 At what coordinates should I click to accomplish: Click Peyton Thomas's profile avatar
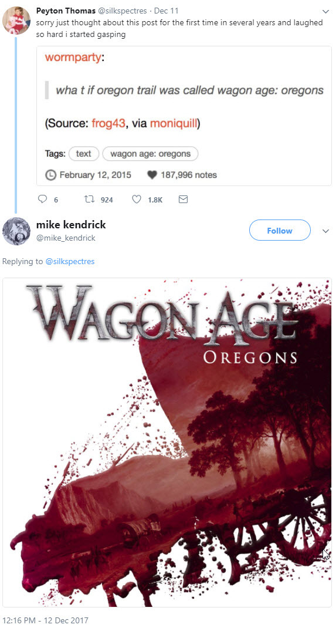[16, 21]
